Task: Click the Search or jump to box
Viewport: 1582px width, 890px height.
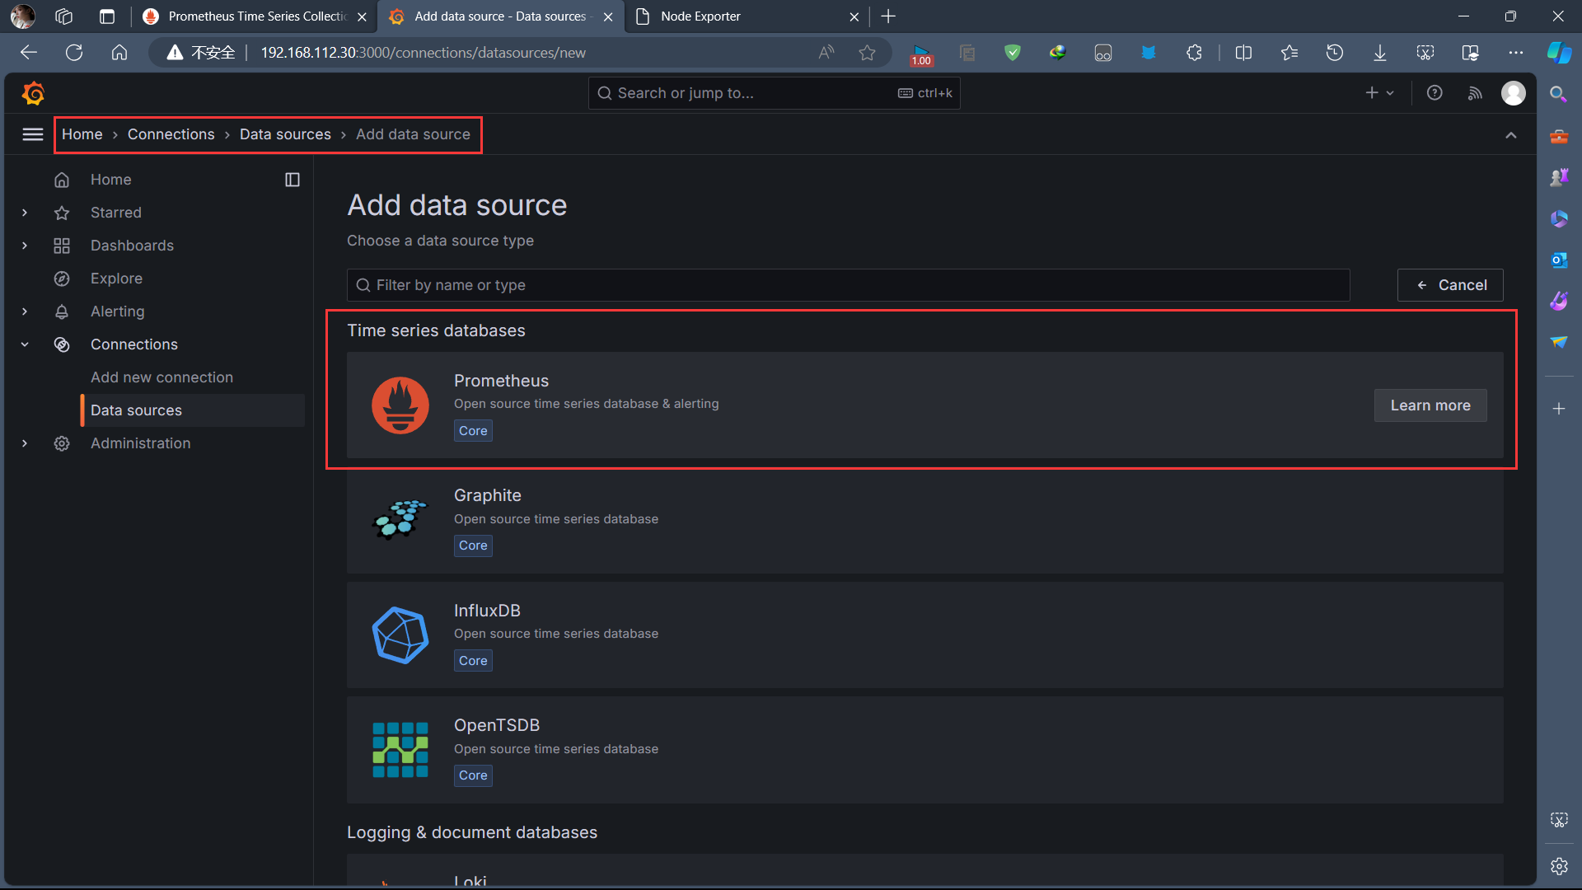Action: (773, 92)
